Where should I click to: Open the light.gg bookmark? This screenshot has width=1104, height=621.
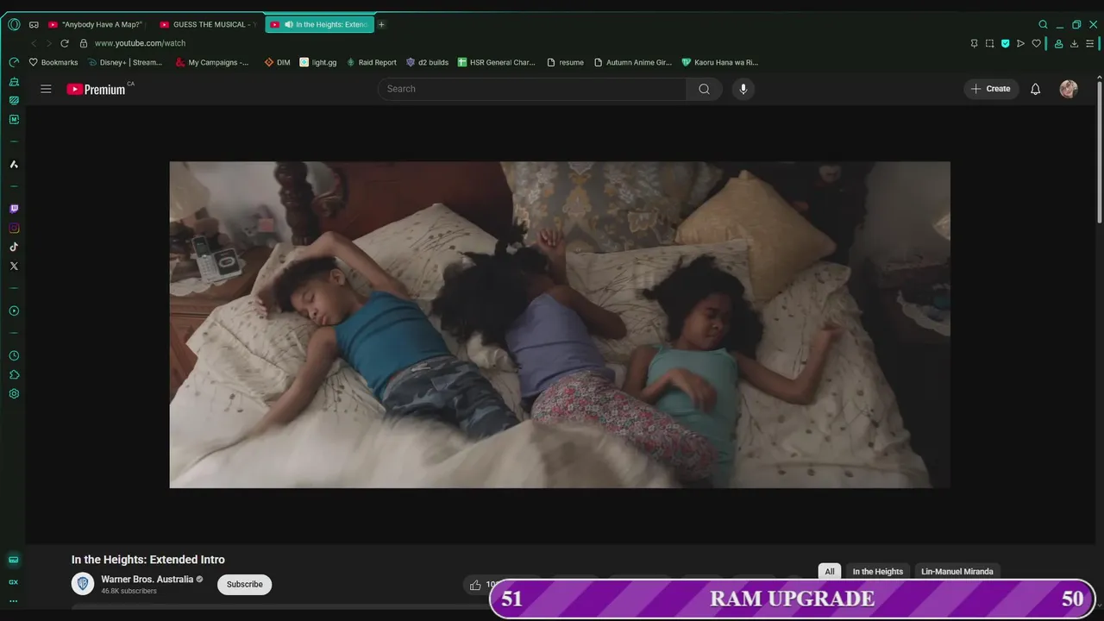[x=318, y=62]
